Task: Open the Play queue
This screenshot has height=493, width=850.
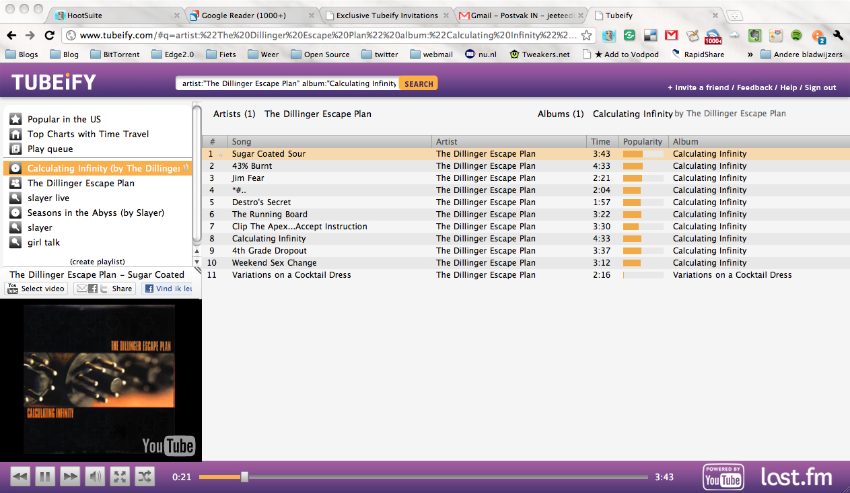Action: 50,149
